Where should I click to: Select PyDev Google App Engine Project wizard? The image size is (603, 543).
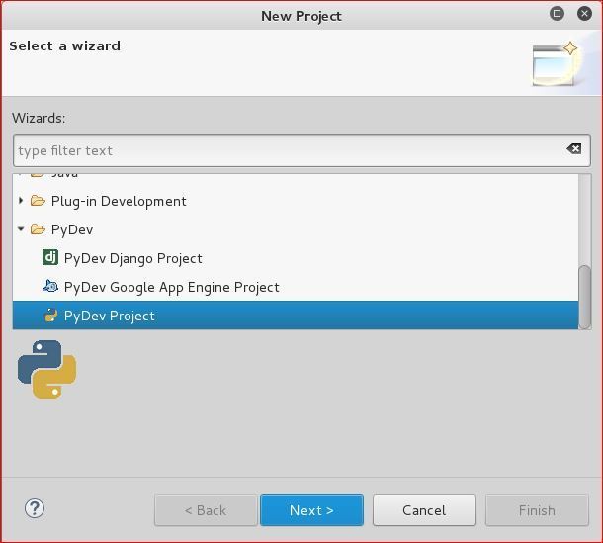[172, 287]
